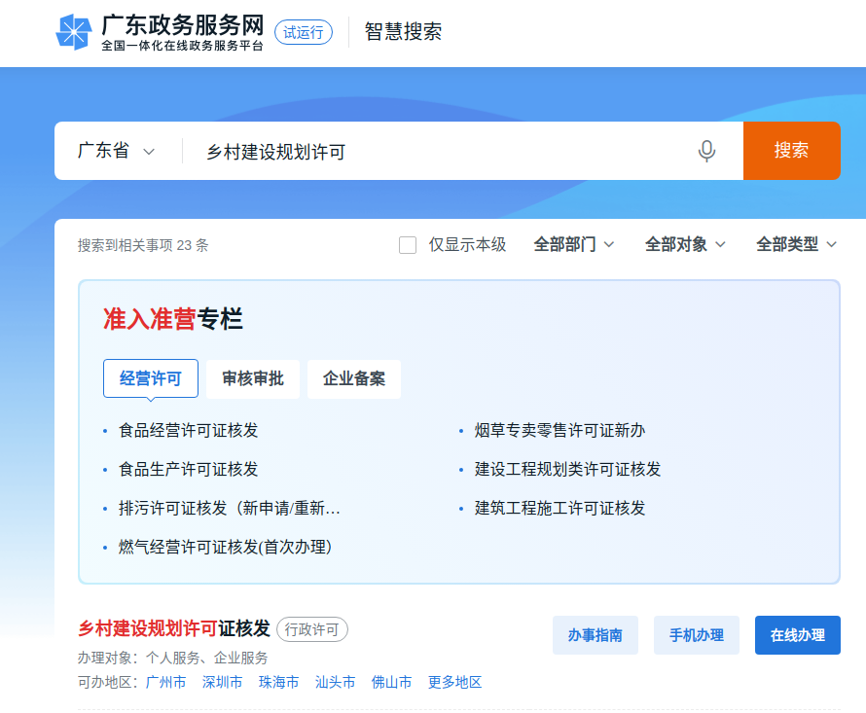Image resolution: width=866 pixels, height=713 pixels.
Task: Open the 食品经营许可证核发 link
Action: (x=189, y=430)
